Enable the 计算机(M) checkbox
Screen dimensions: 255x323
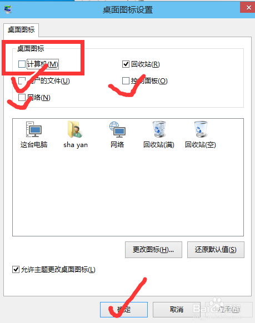click(x=22, y=64)
